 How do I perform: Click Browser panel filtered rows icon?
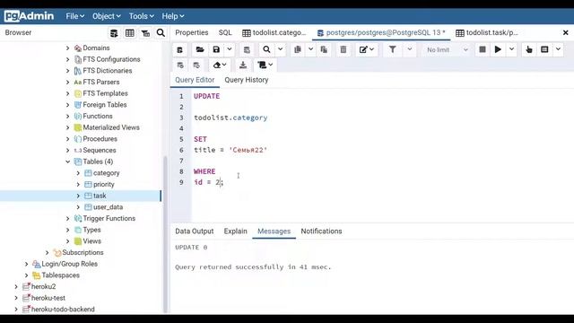tap(145, 33)
